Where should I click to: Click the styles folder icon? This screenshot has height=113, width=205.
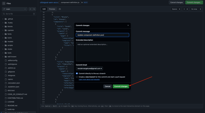point(6,49)
